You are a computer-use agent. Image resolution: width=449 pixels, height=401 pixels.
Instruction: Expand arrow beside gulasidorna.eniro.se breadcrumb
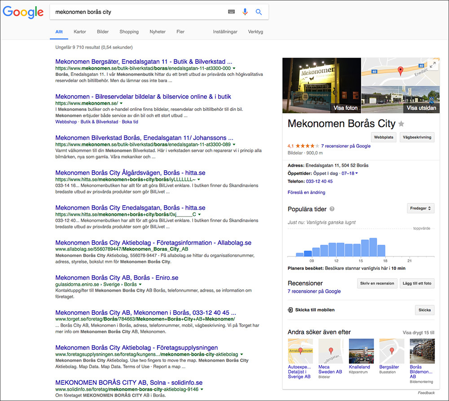click(140, 284)
